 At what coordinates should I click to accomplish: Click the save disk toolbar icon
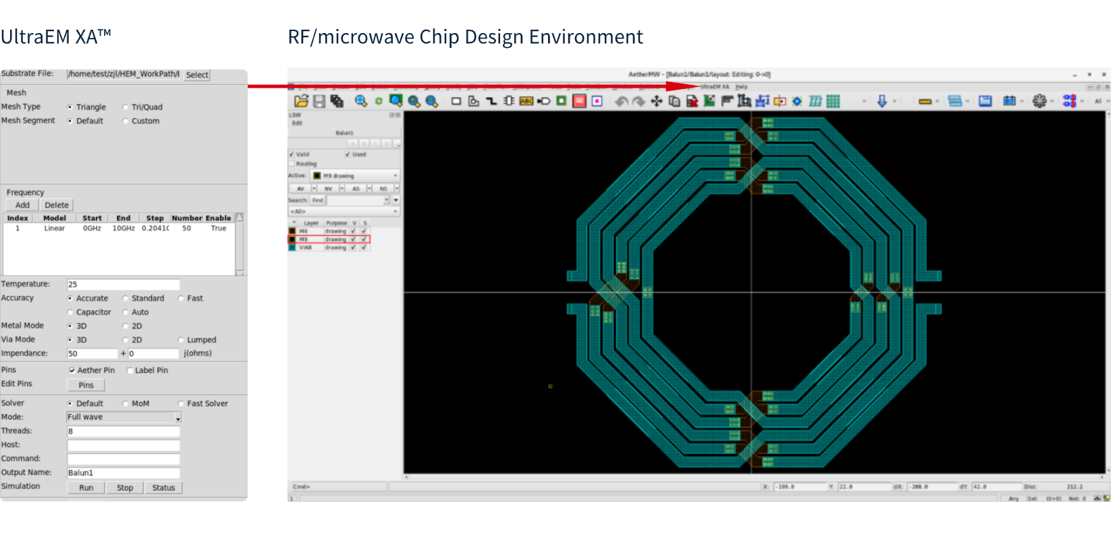coord(319,101)
